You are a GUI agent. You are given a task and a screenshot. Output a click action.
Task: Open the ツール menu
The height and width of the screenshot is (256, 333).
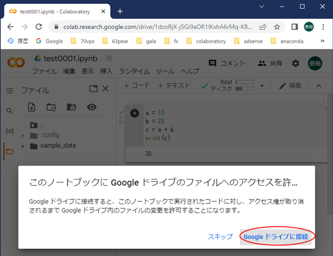point(165,71)
